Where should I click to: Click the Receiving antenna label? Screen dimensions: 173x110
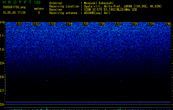point(63,13)
